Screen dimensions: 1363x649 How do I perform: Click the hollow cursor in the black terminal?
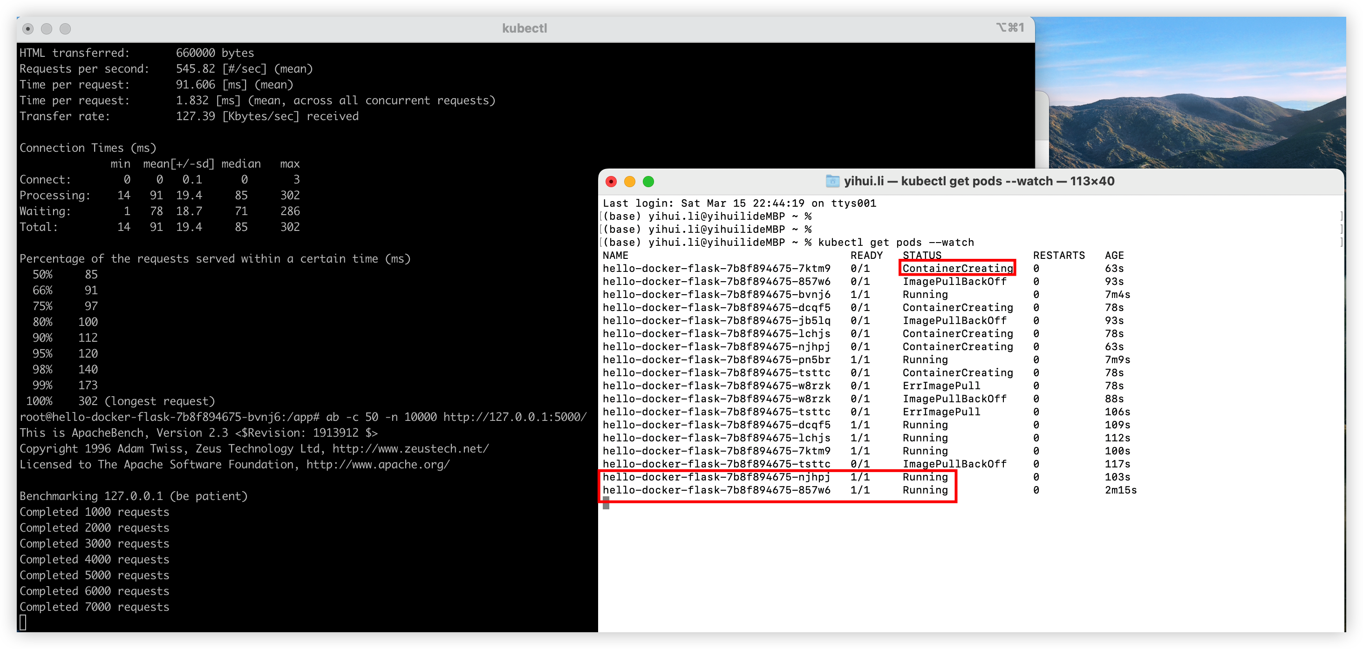coord(23,622)
